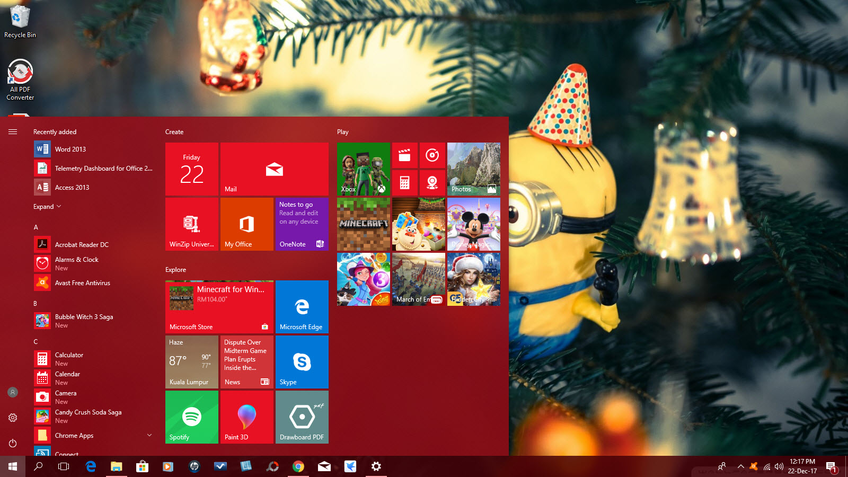Open user account options in Start
Image resolution: width=848 pixels, height=477 pixels.
(x=13, y=392)
